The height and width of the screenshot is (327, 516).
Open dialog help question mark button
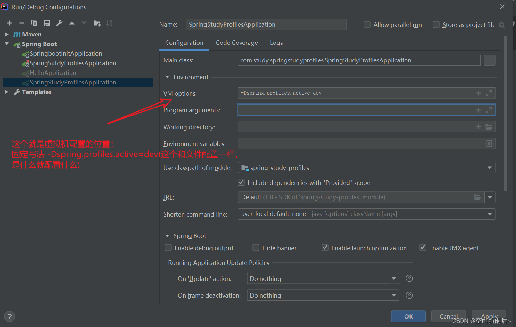(x=10, y=316)
